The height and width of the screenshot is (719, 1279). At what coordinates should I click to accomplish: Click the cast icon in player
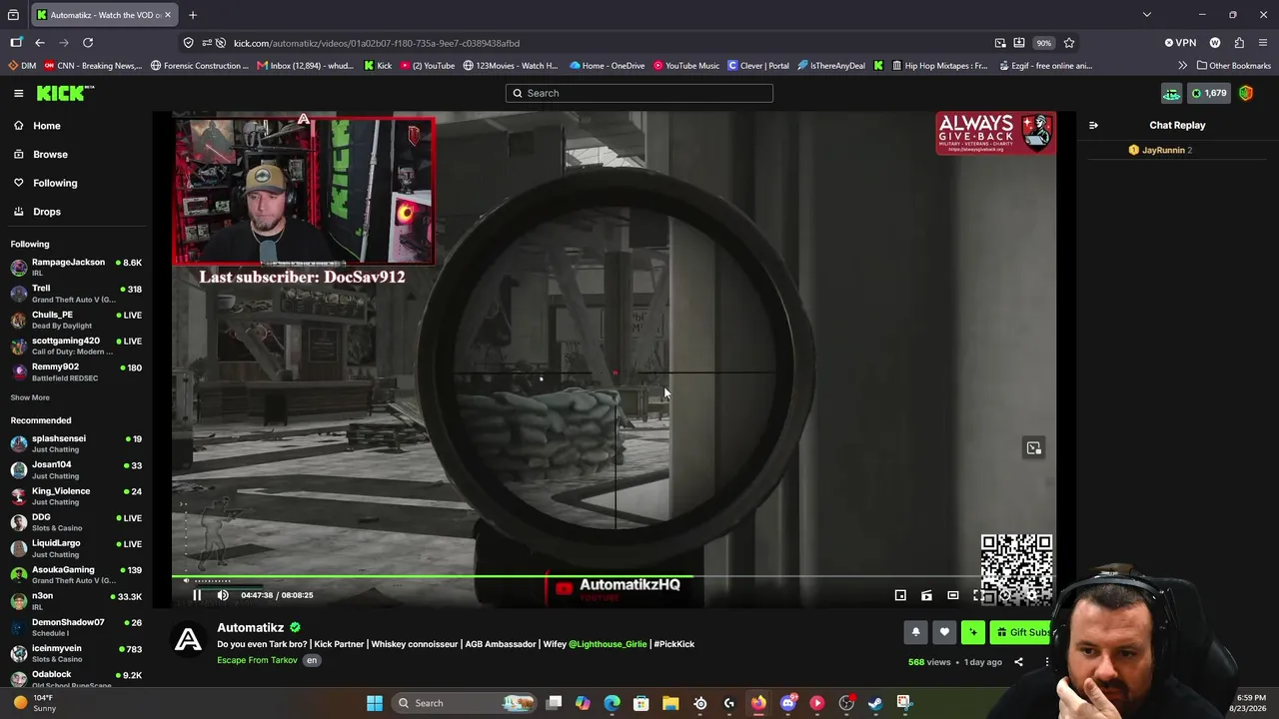tap(926, 595)
